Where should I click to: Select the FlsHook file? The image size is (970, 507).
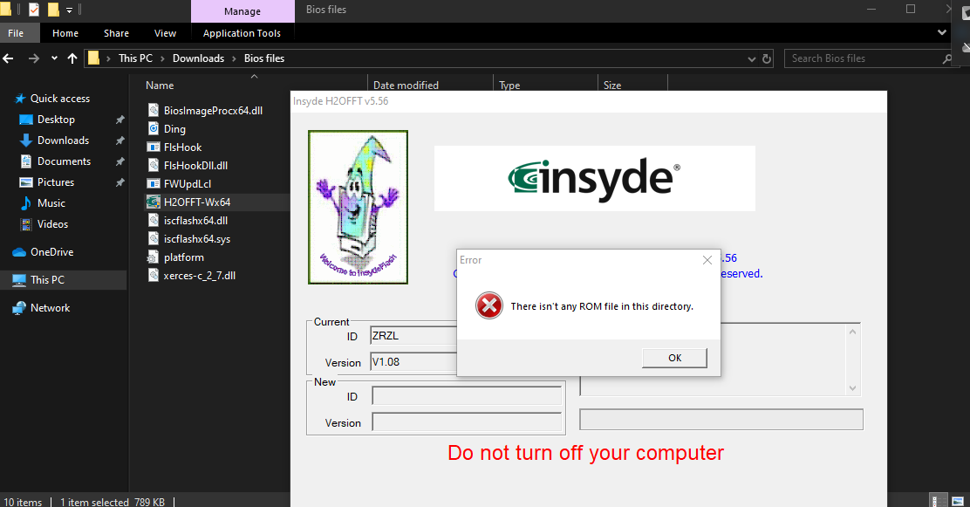[182, 147]
